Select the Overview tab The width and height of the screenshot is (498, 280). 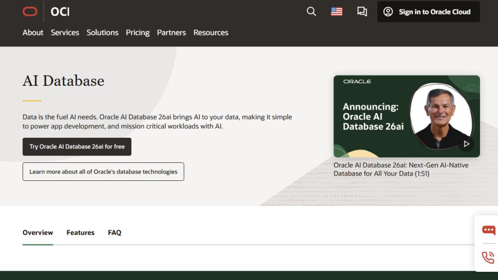(37, 233)
